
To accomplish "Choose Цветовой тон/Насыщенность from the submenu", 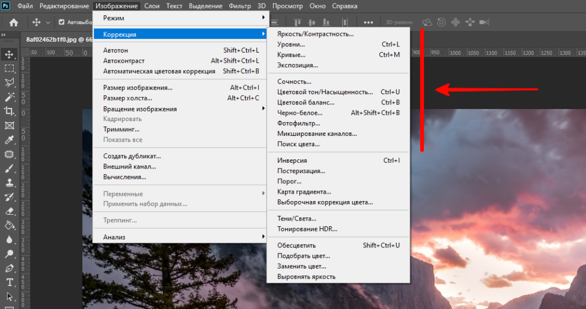I will click(x=324, y=92).
